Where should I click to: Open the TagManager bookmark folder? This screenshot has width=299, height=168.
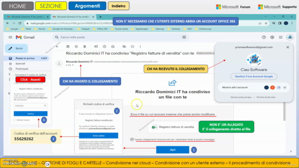(140, 29)
